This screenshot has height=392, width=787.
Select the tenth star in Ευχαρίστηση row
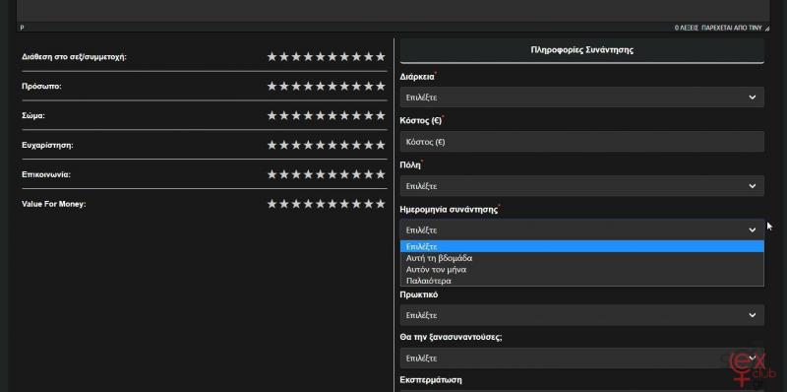pyautogui.click(x=381, y=145)
